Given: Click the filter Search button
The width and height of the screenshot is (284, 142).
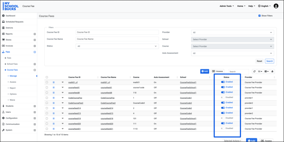Looking at the screenshot, I should (x=269, y=61).
